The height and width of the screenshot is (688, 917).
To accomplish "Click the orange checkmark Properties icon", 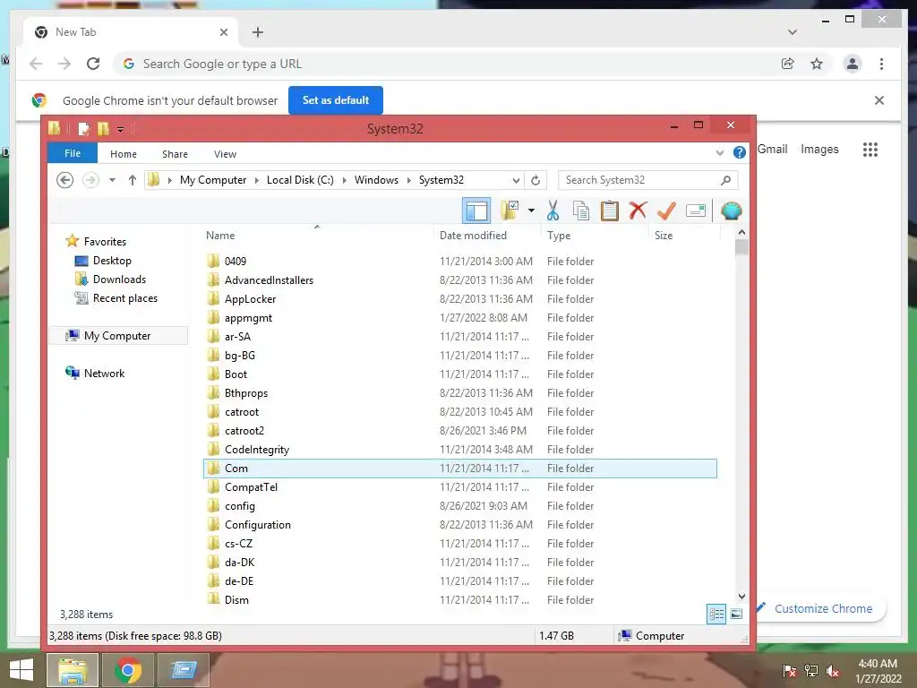I will tap(666, 211).
